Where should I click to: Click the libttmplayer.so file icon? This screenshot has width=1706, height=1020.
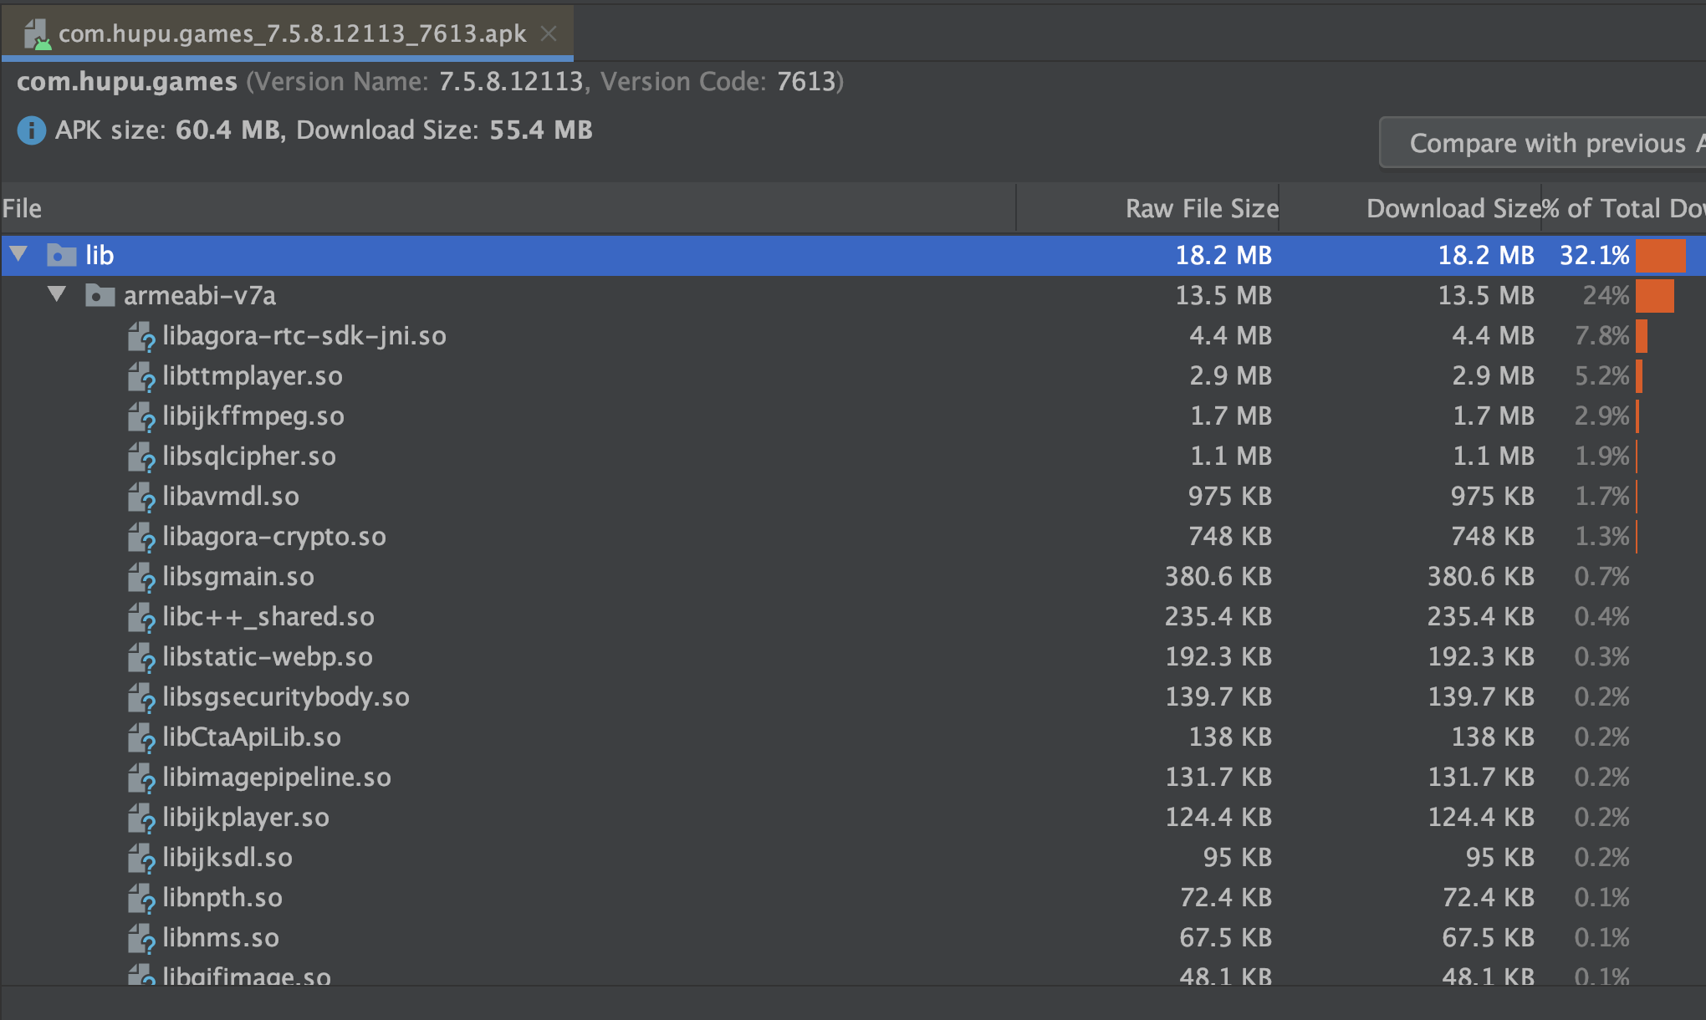[141, 377]
